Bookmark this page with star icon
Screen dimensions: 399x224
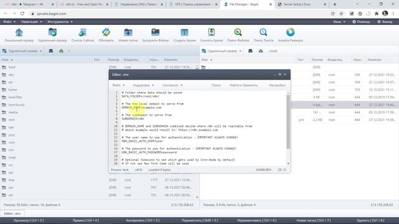click(x=341, y=14)
